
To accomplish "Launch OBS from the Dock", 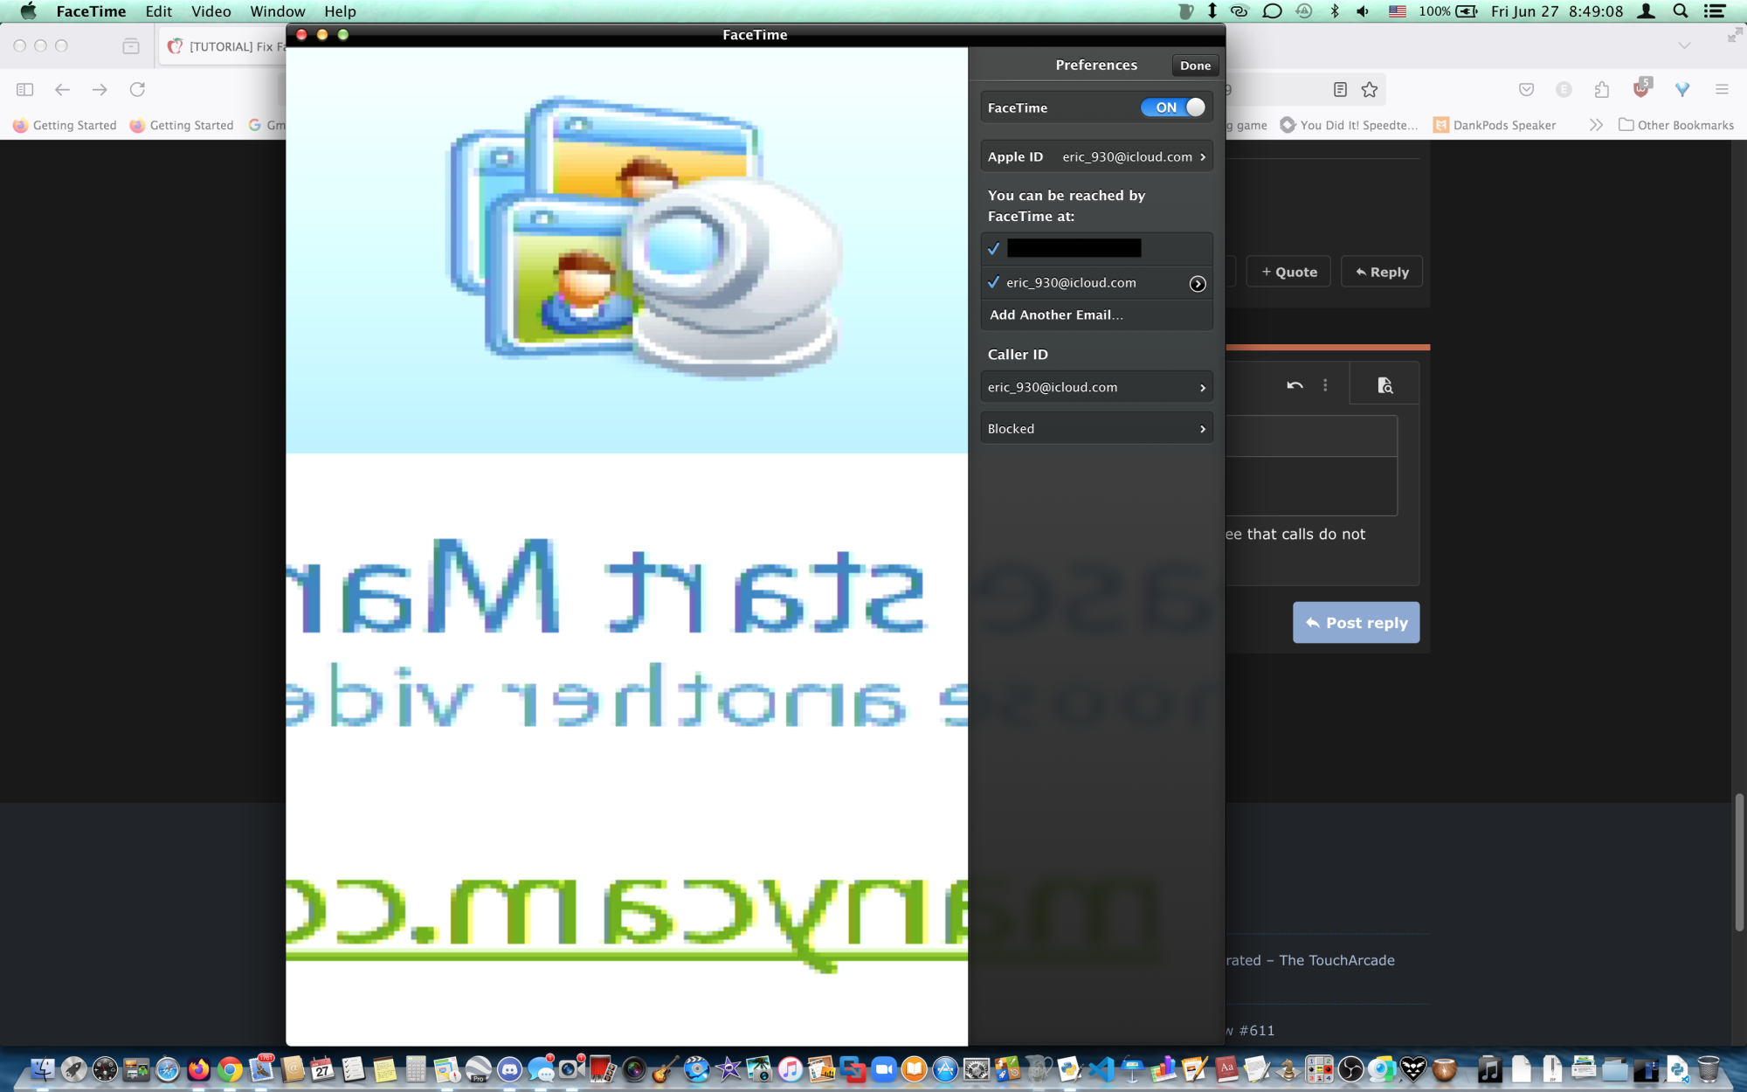I will point(1350,1070).
